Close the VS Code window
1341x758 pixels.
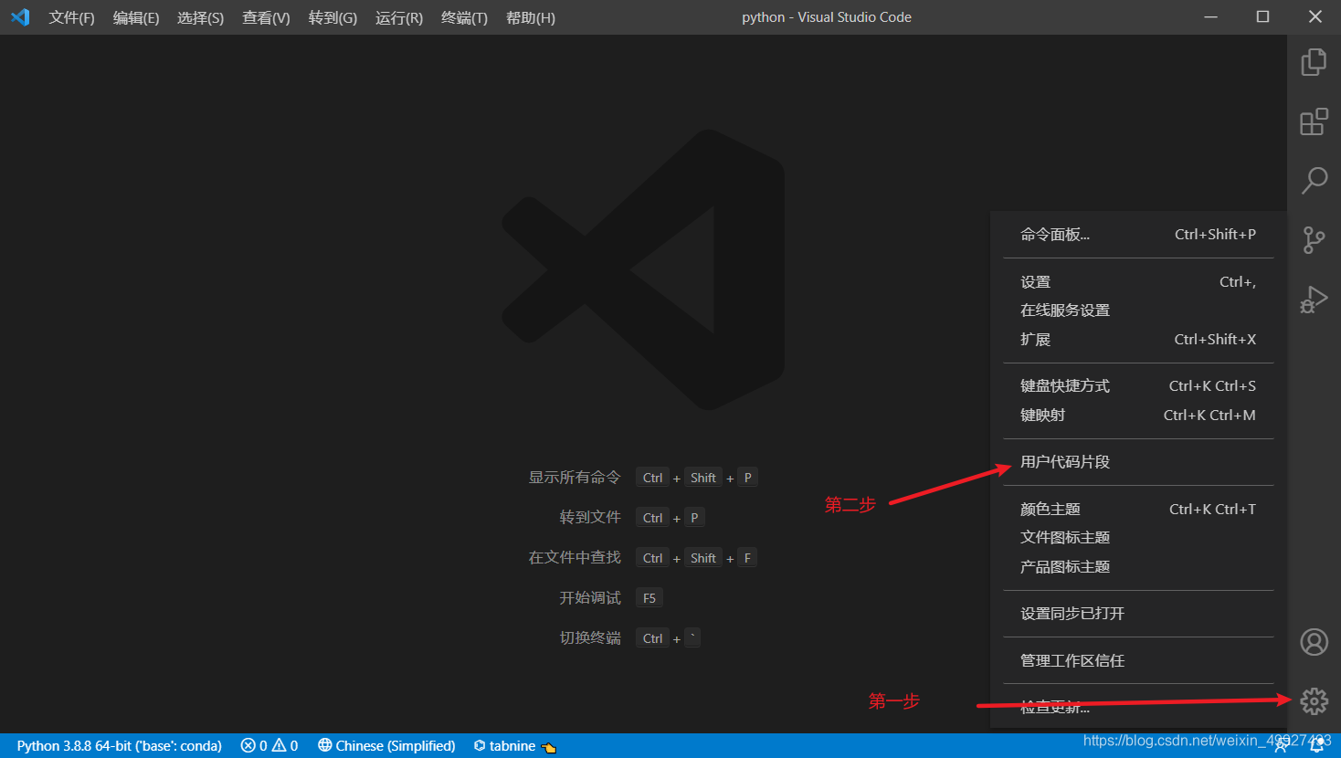click(1315, 17)
